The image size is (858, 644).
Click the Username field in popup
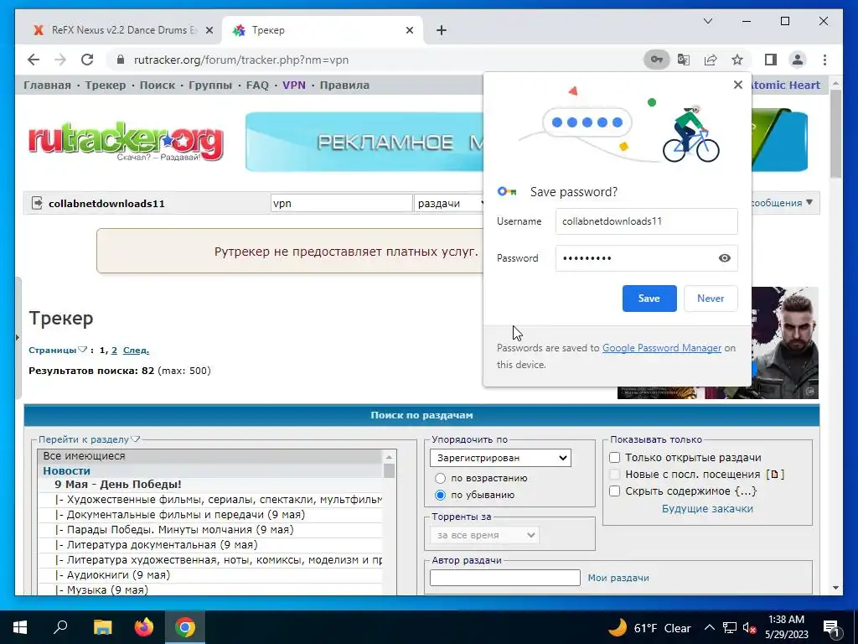[x=646, y=221]
